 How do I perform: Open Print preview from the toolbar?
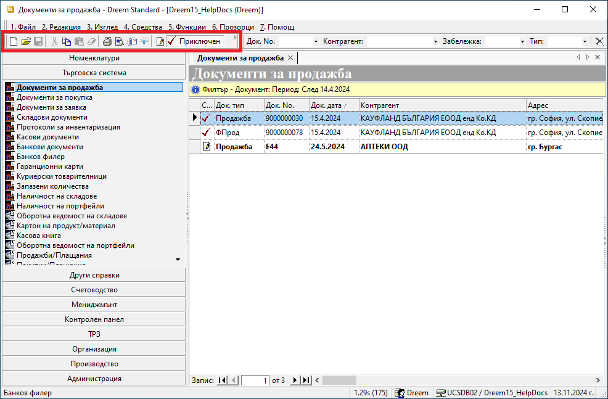coord(120,41)
